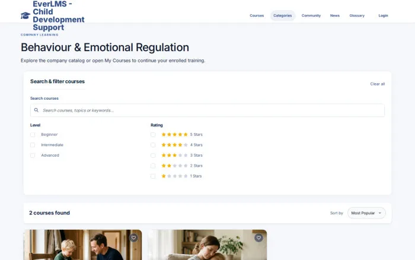Click Clear all filters
This screenshot has height=260, width=415.
(x=378, y=84)
